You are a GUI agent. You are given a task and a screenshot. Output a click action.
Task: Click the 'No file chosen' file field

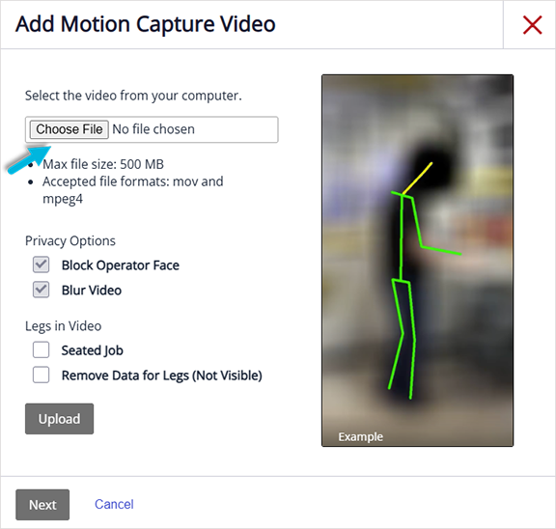click(152, 129)
